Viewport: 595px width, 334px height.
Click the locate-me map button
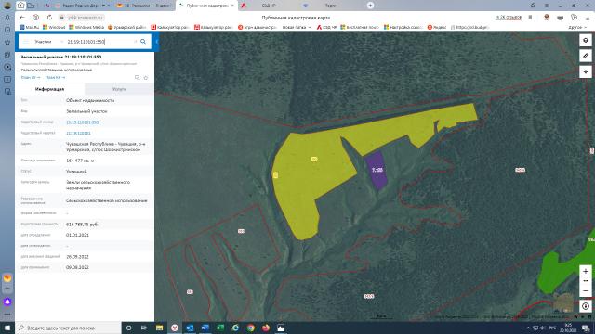pos(586,306)
